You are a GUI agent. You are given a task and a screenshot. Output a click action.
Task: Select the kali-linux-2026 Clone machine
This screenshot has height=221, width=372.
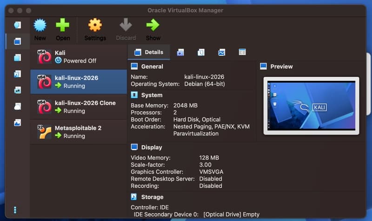tap(79, 107)
